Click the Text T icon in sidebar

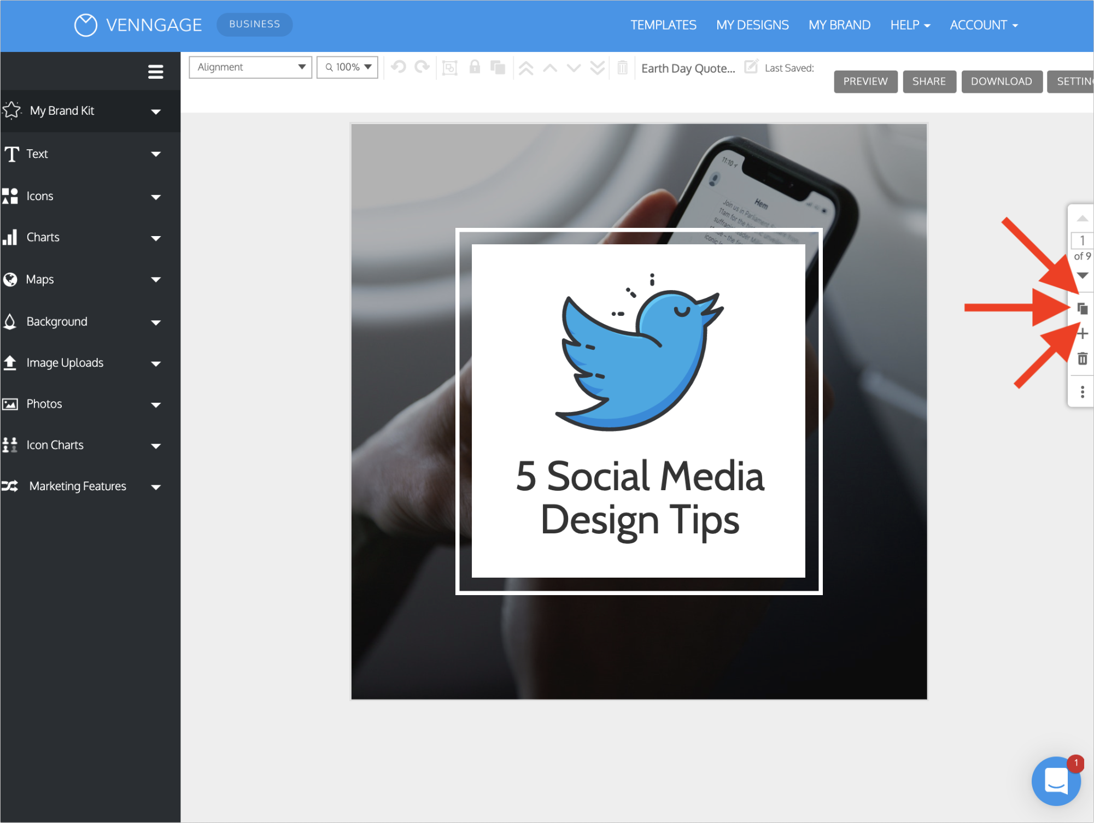coord(11,154)
